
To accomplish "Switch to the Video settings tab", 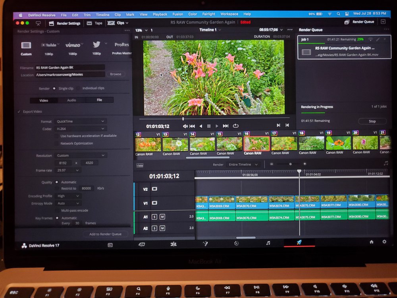I will pyautogui.click(x=44, y=101).
